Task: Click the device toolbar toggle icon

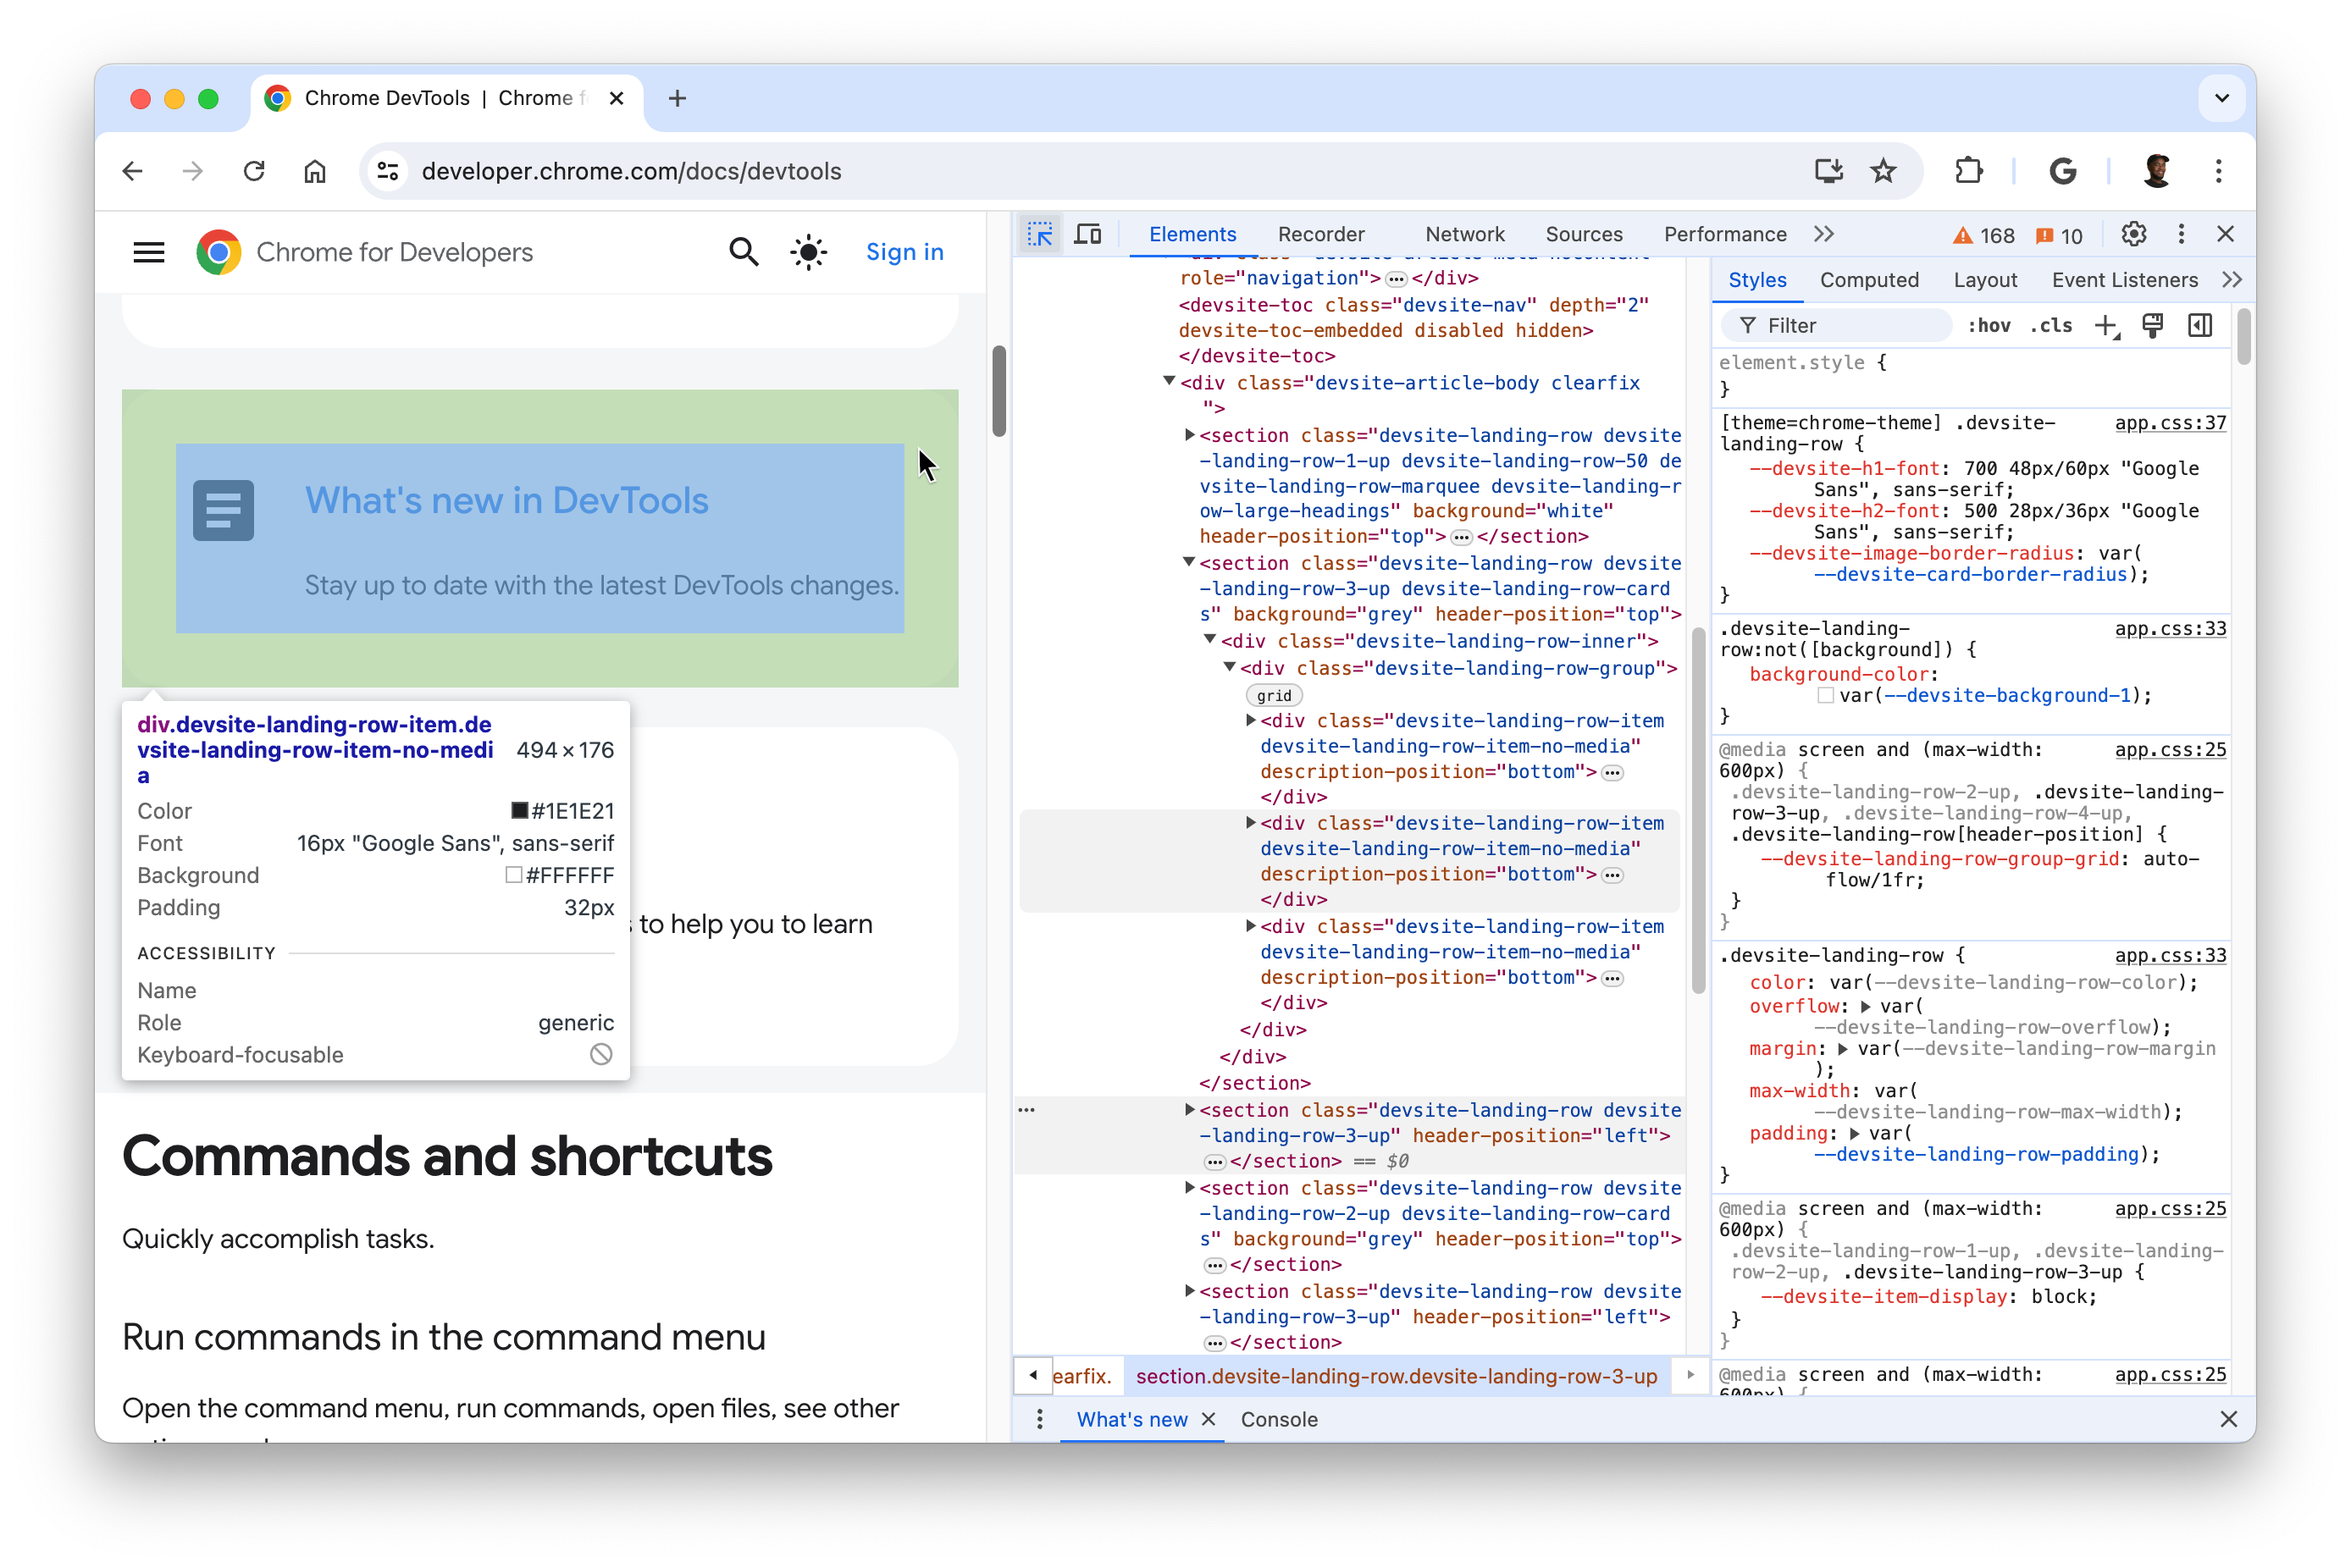Action: click(1087, 235)
